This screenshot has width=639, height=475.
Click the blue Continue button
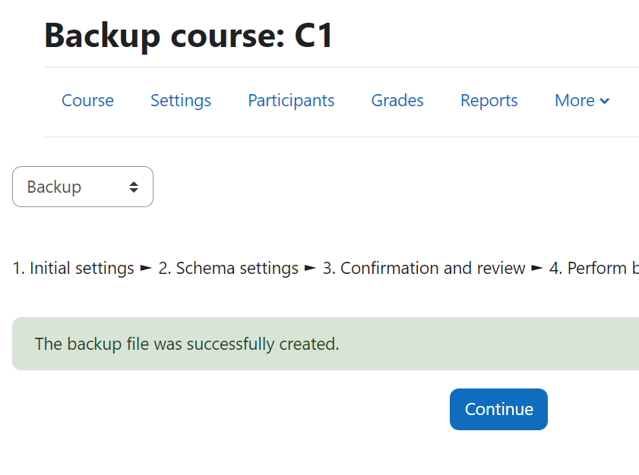coord(498,409)
